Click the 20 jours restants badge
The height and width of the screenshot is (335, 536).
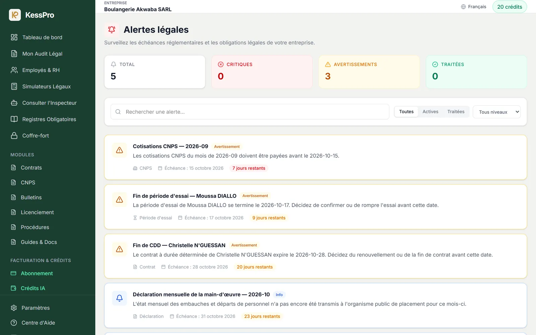[255, 267]
